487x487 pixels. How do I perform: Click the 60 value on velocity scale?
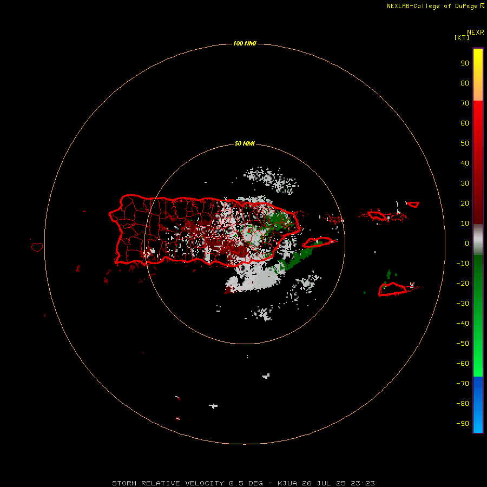coord(465,123)
